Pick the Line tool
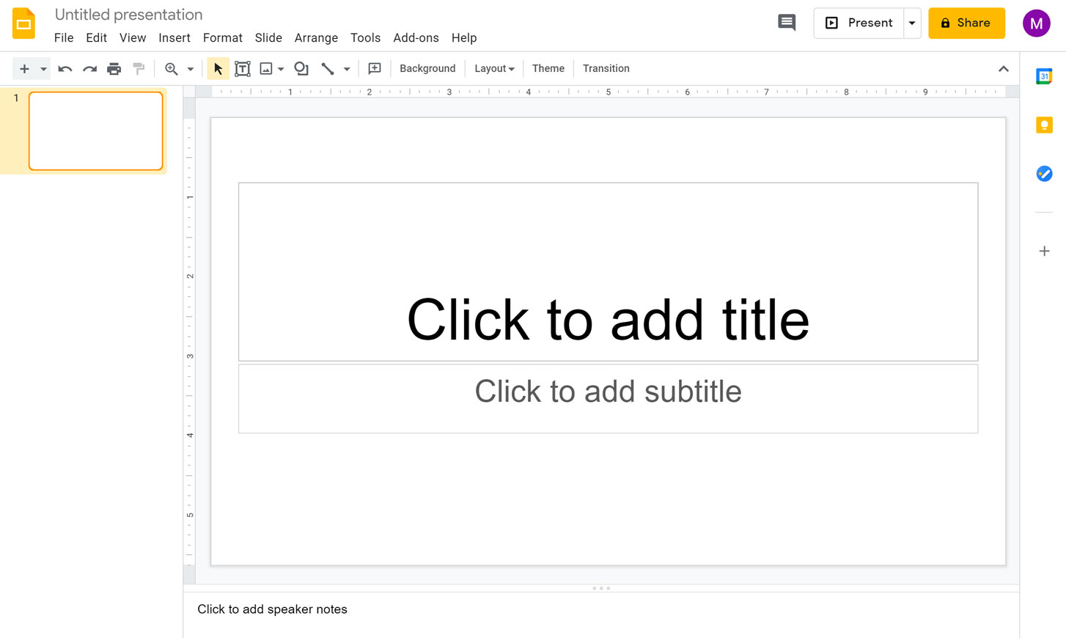The image size is (1066, 638). click(x=328, y=68)
